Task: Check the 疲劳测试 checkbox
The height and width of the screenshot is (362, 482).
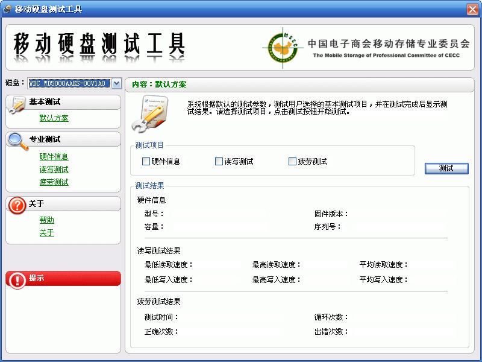Action: [x=293, y=162]
